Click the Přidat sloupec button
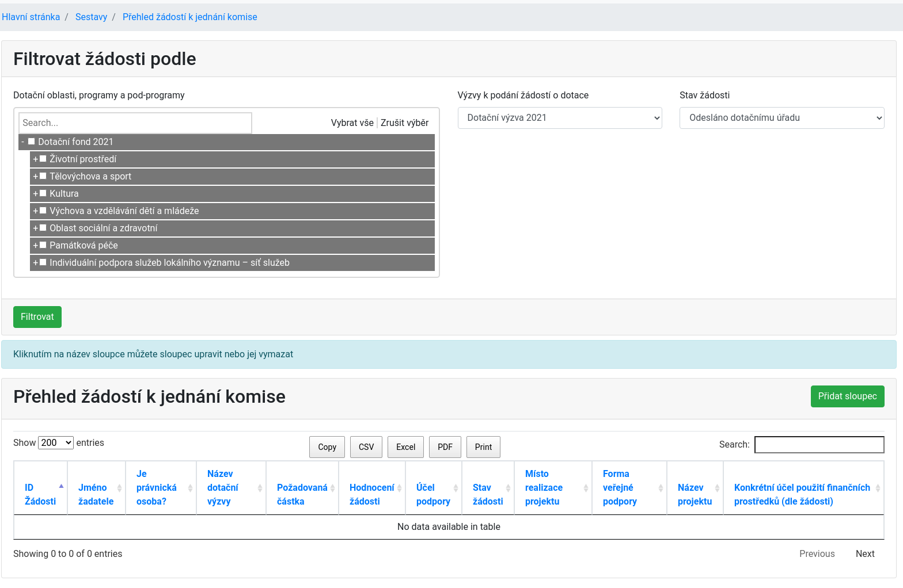The width and height of the screenshot is (903, 588). [847, 396]
